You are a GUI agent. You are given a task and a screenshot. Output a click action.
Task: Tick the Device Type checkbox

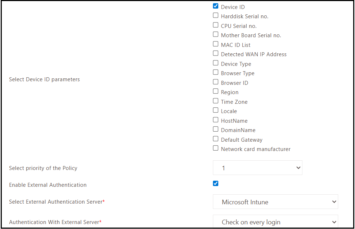(215, 63)
